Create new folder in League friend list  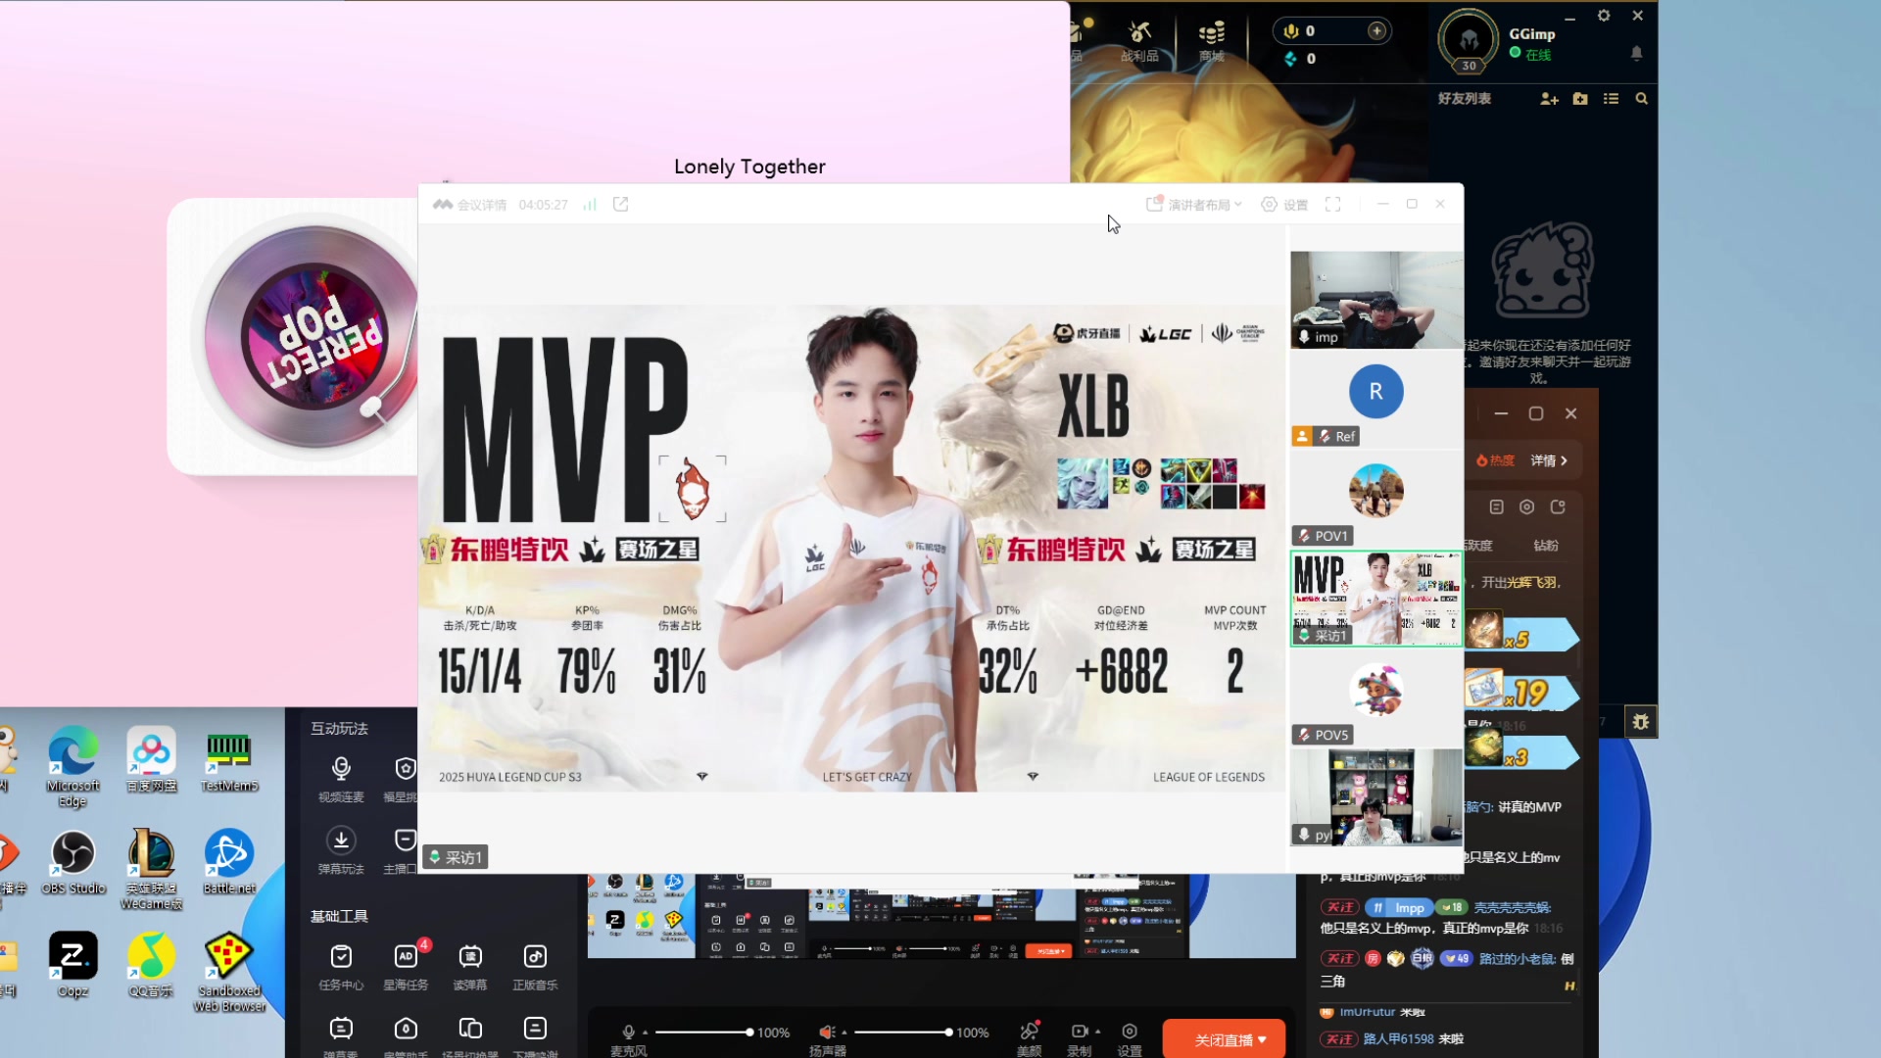pyautogui.click(x=1580, y=99)
